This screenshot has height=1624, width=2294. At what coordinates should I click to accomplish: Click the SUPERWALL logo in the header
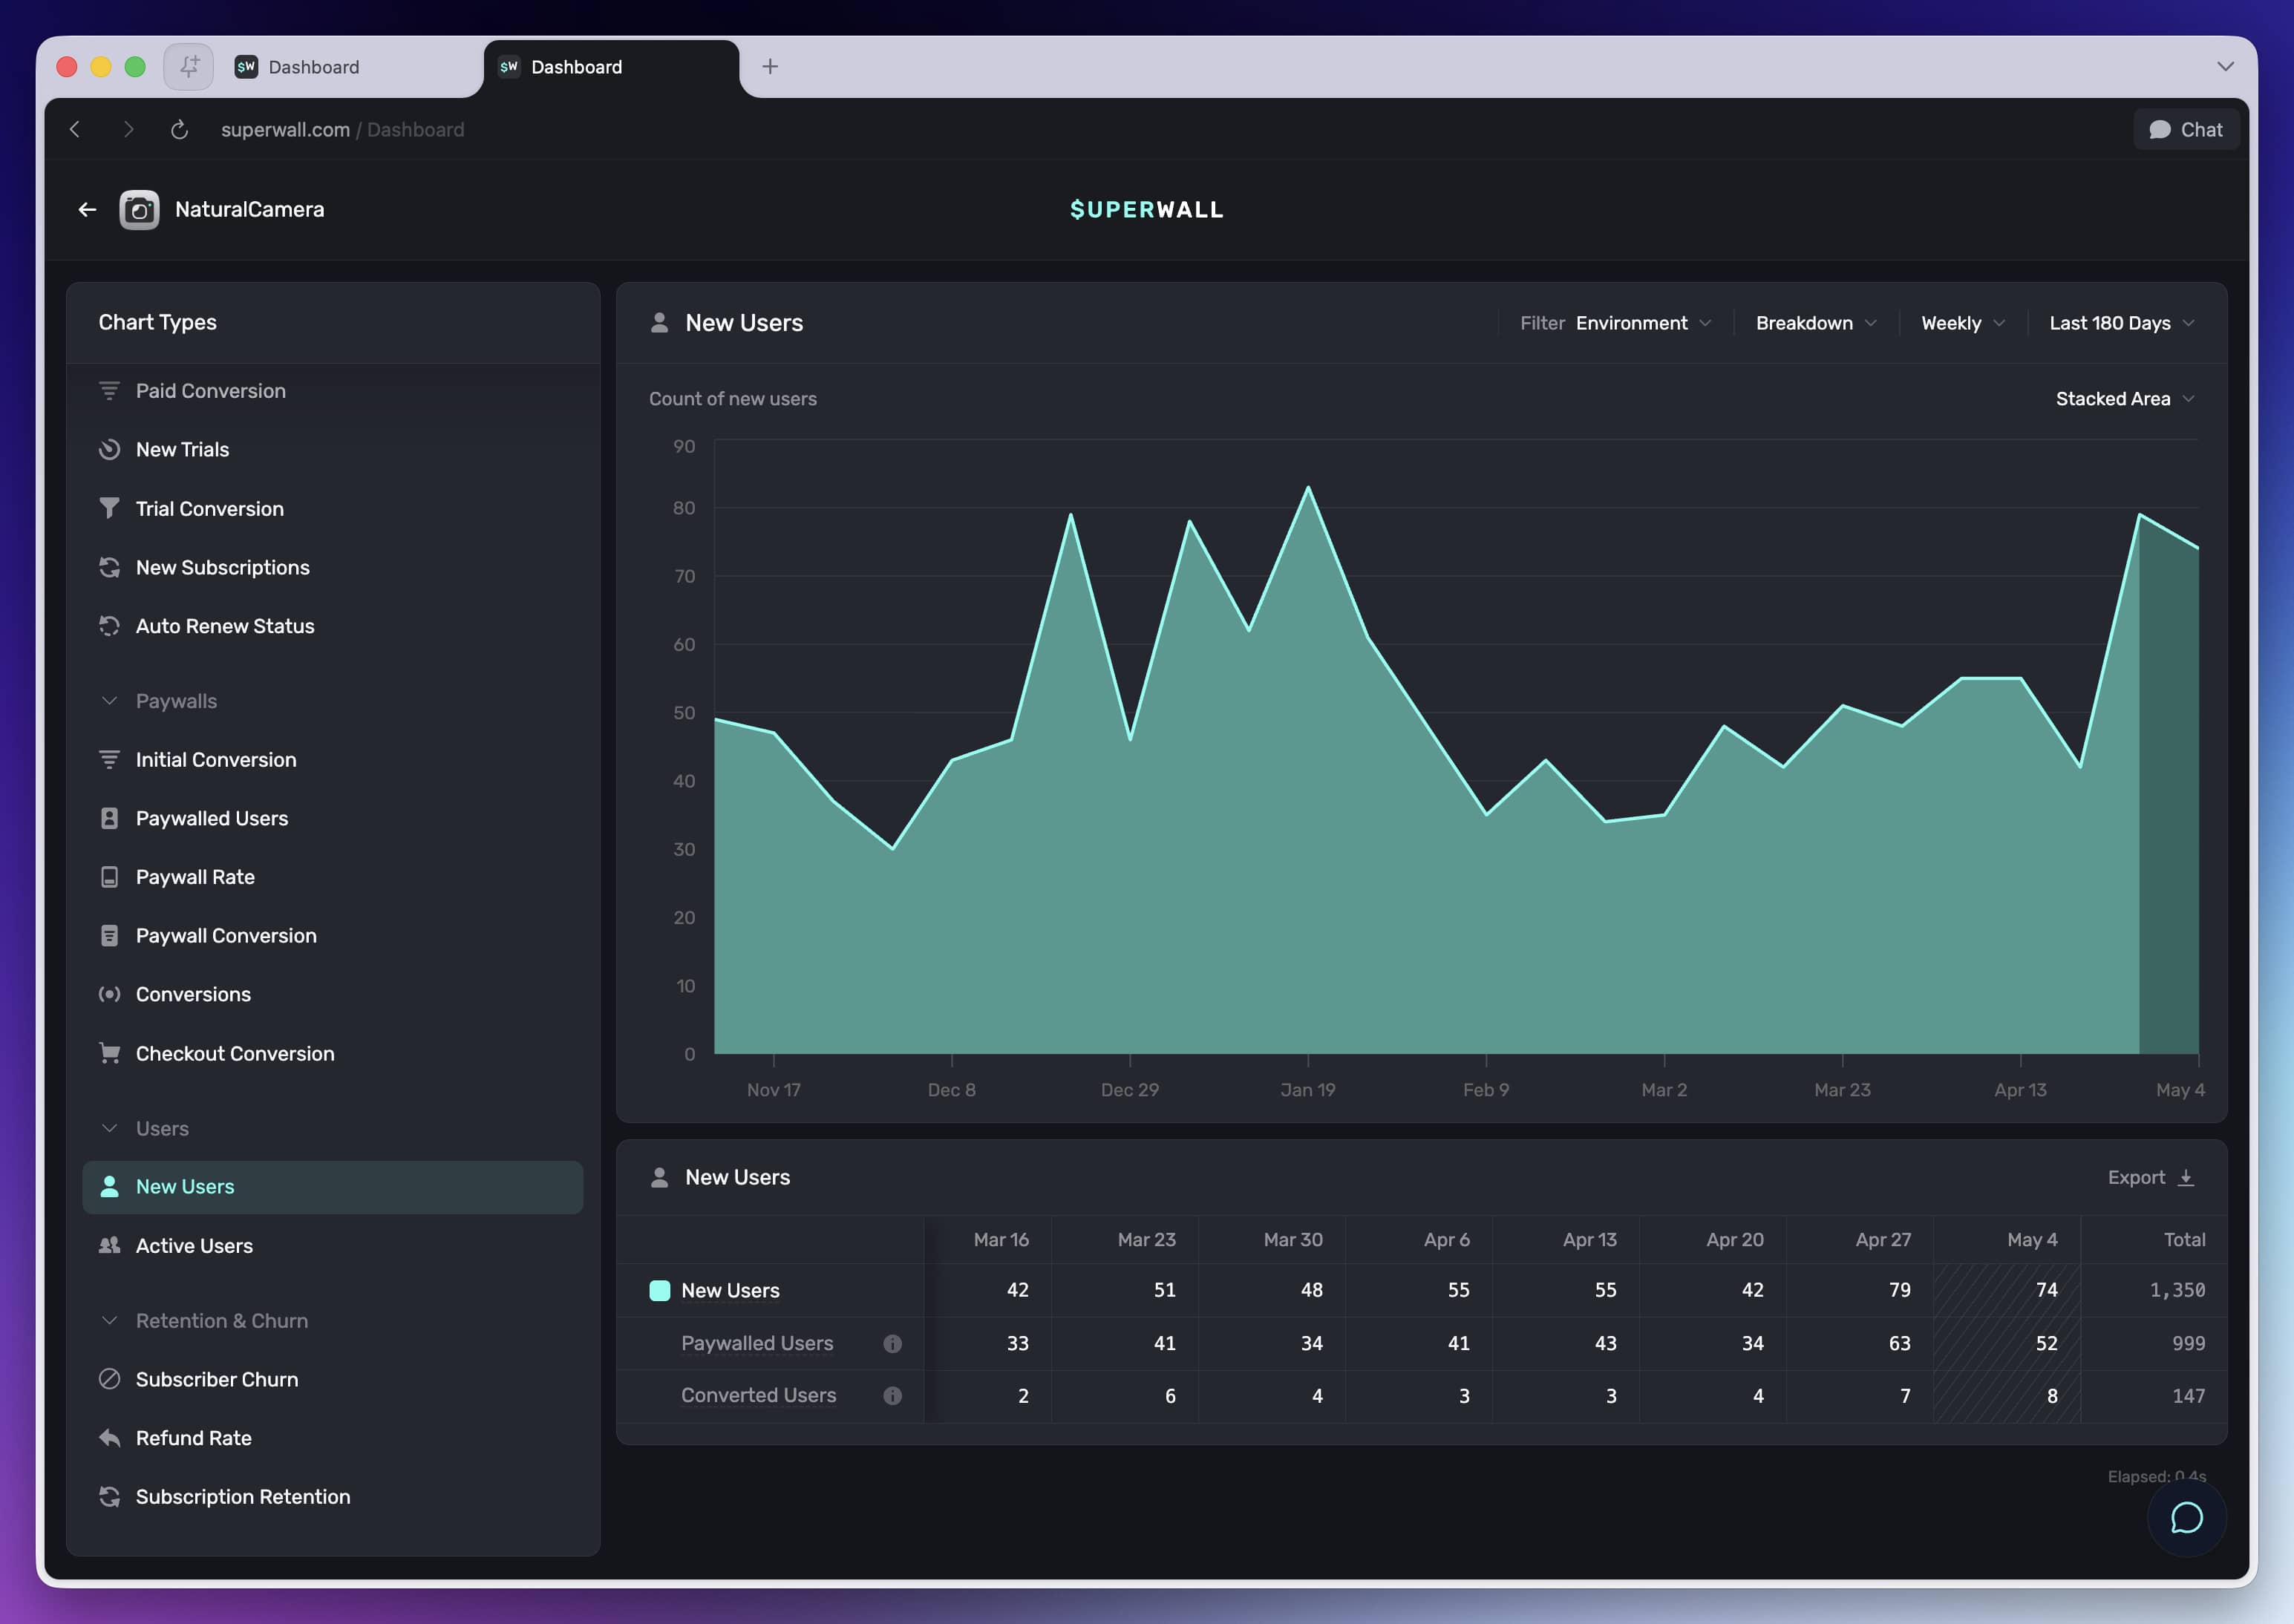coord(1146,210)
